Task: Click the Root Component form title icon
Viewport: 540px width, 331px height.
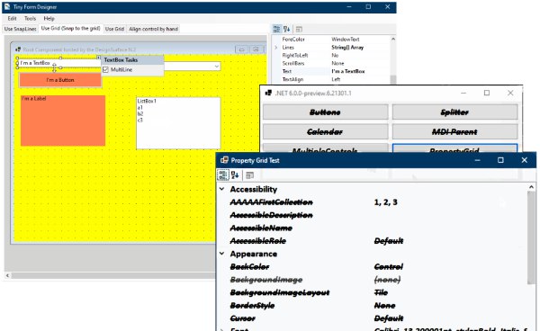Action: pos(18,49)
